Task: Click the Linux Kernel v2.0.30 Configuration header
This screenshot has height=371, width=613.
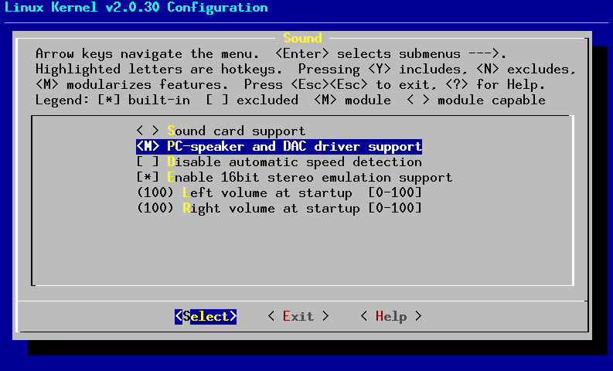Action: (135, 8)
